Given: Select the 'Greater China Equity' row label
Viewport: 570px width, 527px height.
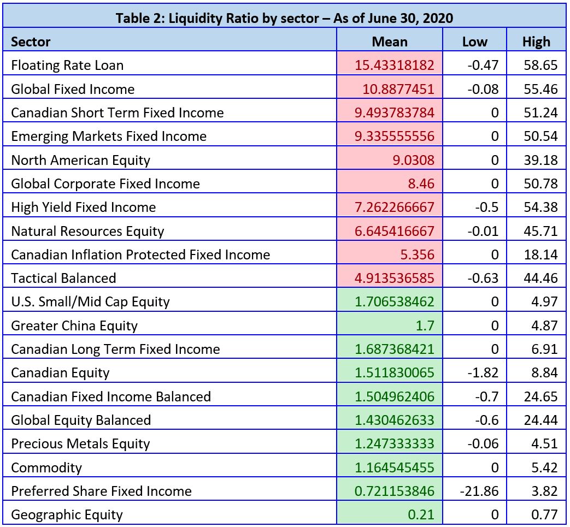Looking at the screenshot, I should (x=74, y=325).
